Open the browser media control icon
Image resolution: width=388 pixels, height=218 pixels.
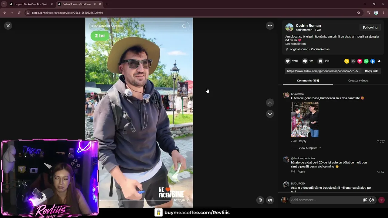click(369, 13)
